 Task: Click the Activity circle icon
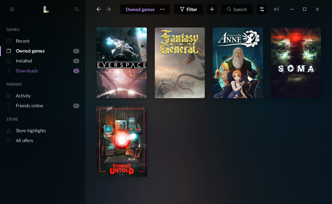[x=9, y=96]
